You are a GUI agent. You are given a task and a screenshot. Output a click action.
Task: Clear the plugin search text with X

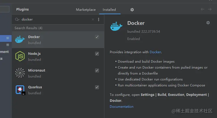click(93, 19)
